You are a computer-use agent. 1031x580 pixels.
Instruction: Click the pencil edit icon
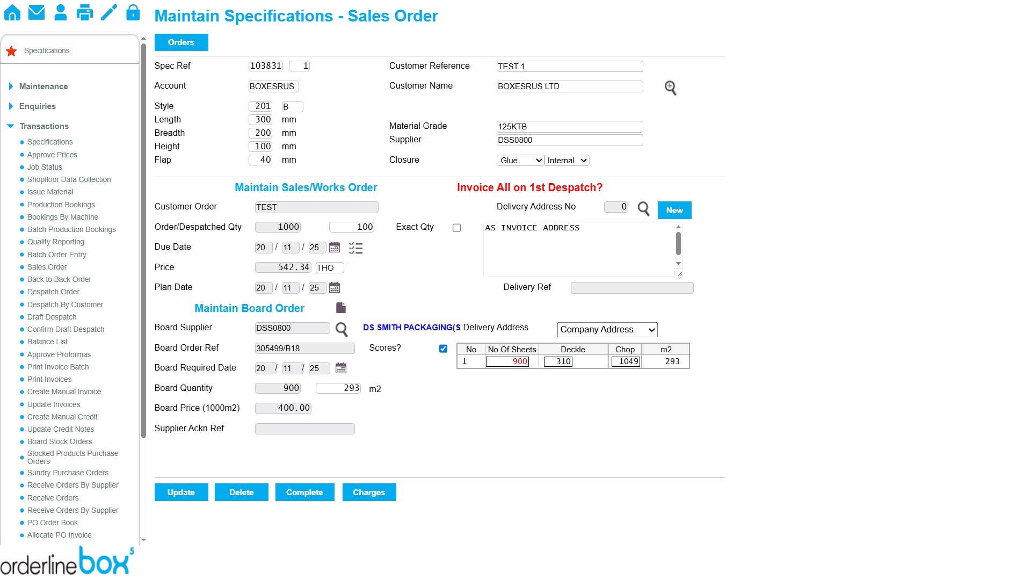click(x=109, y=12)
